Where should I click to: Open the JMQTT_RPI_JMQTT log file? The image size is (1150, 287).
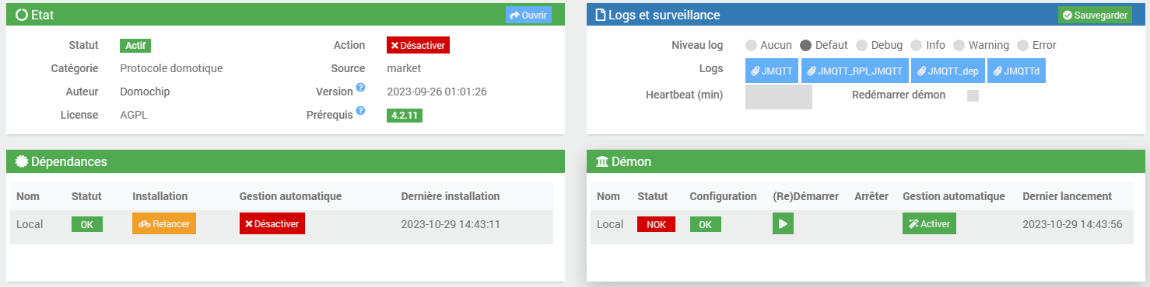855,71
